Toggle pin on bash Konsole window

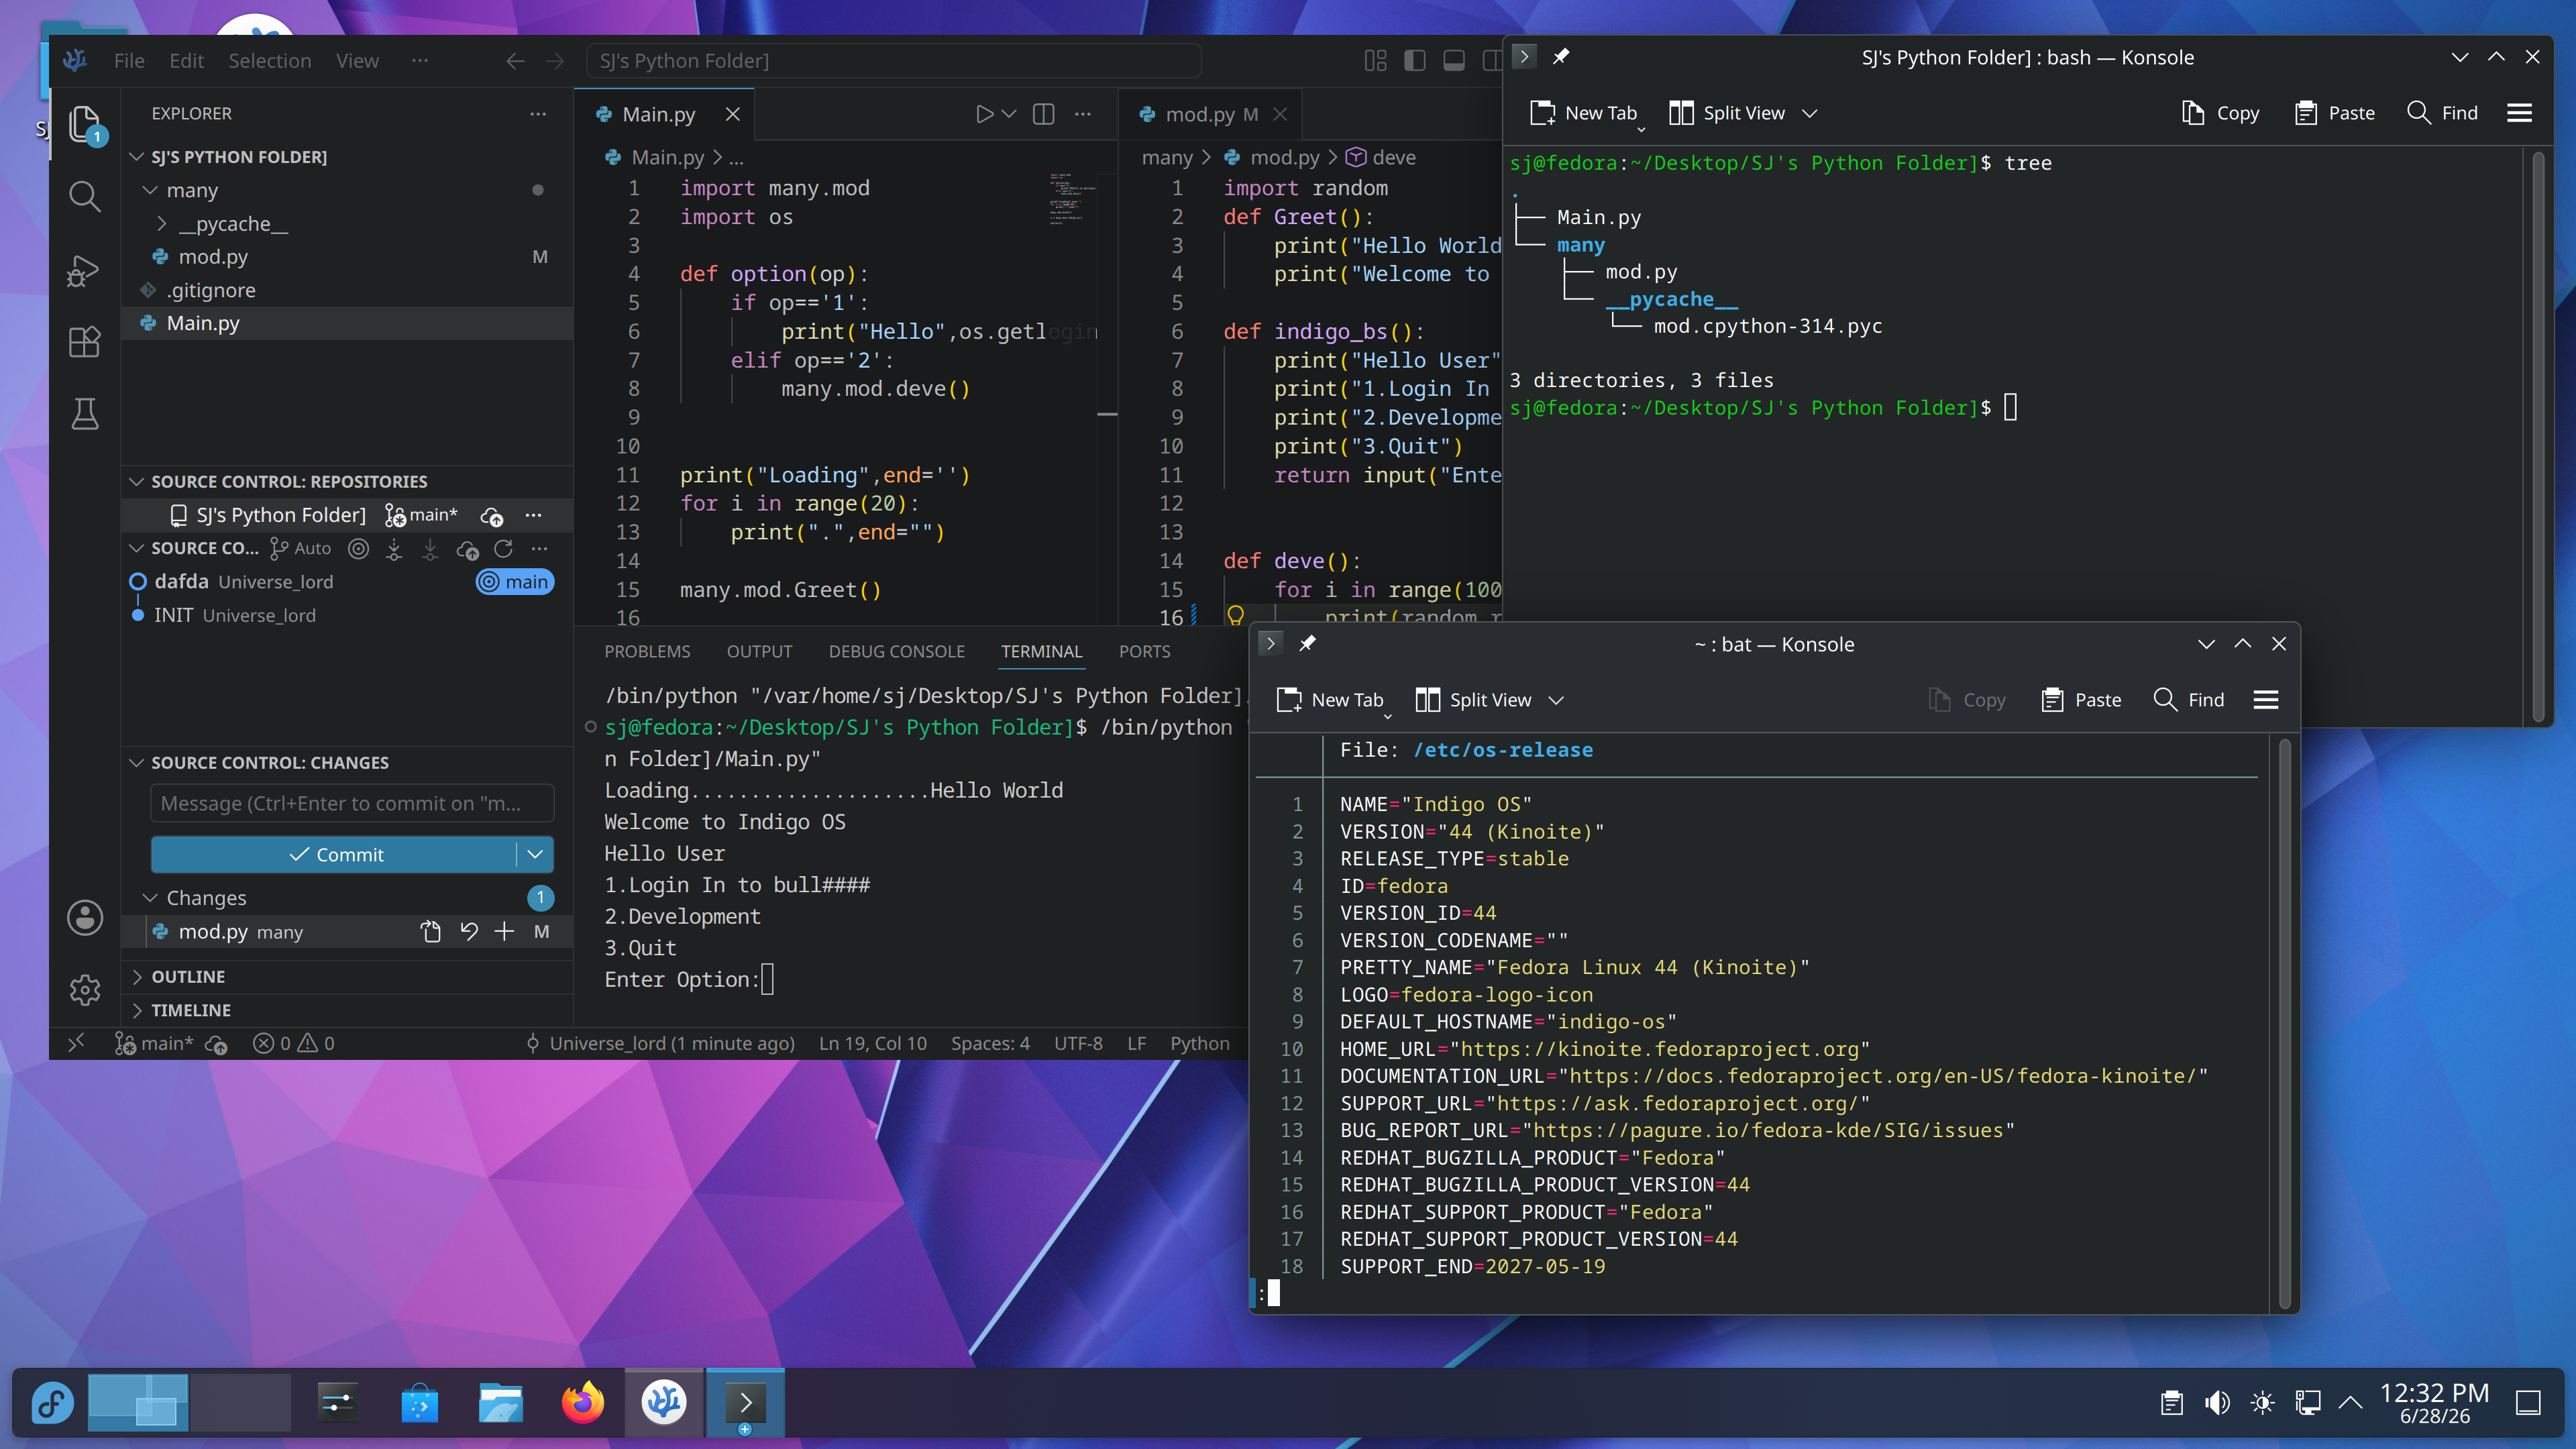(1561, 57)
